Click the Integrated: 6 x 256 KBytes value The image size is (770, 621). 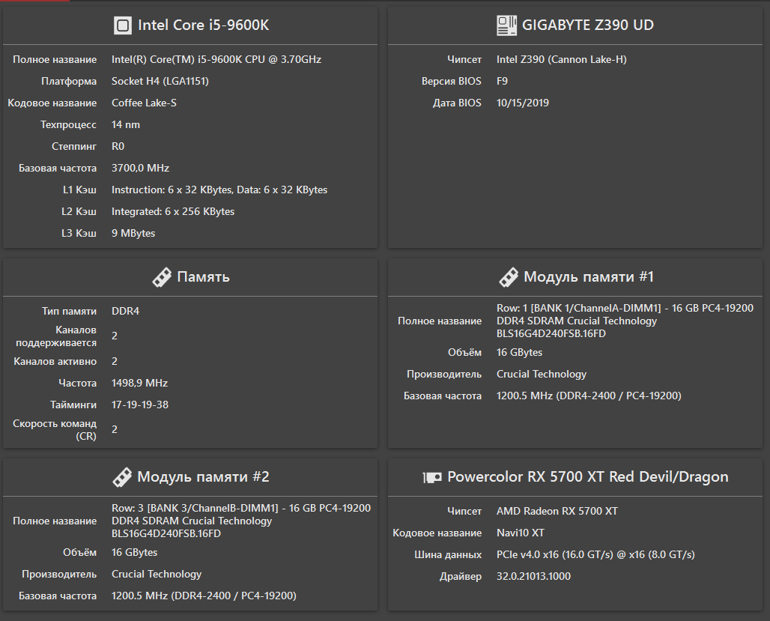(x=173, y=211)
